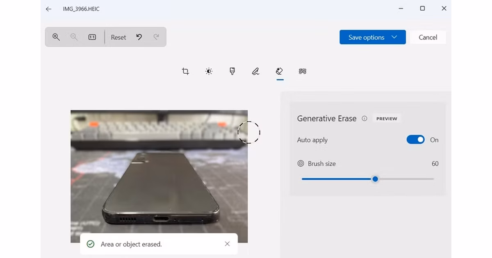
Task: Undo the last edit
Action: click(x=139, y=37)
